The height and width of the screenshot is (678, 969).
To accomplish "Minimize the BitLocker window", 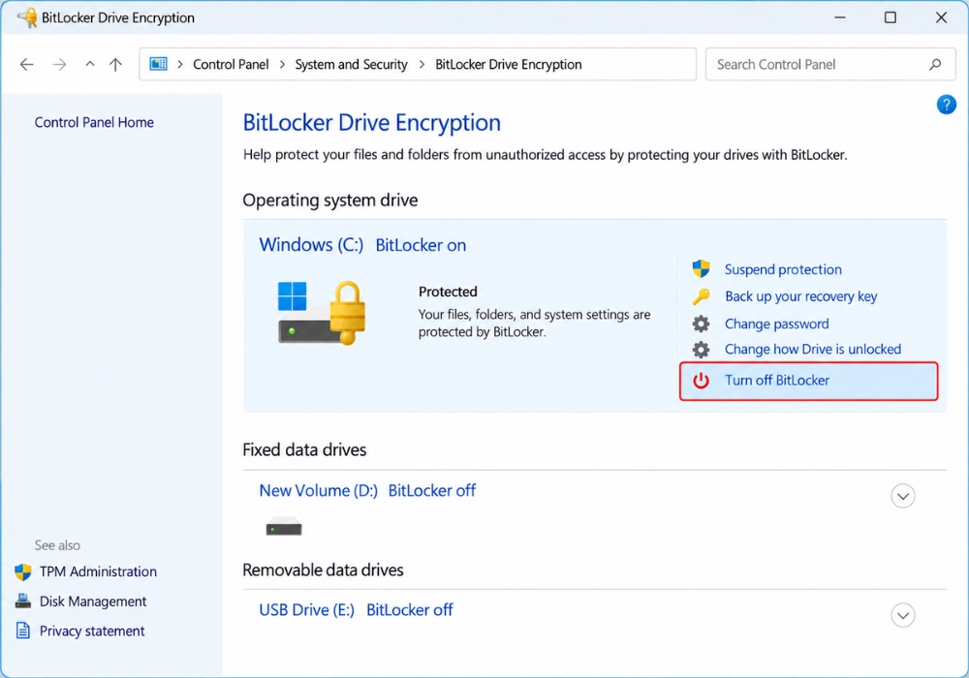I will [x=840, y=17].
